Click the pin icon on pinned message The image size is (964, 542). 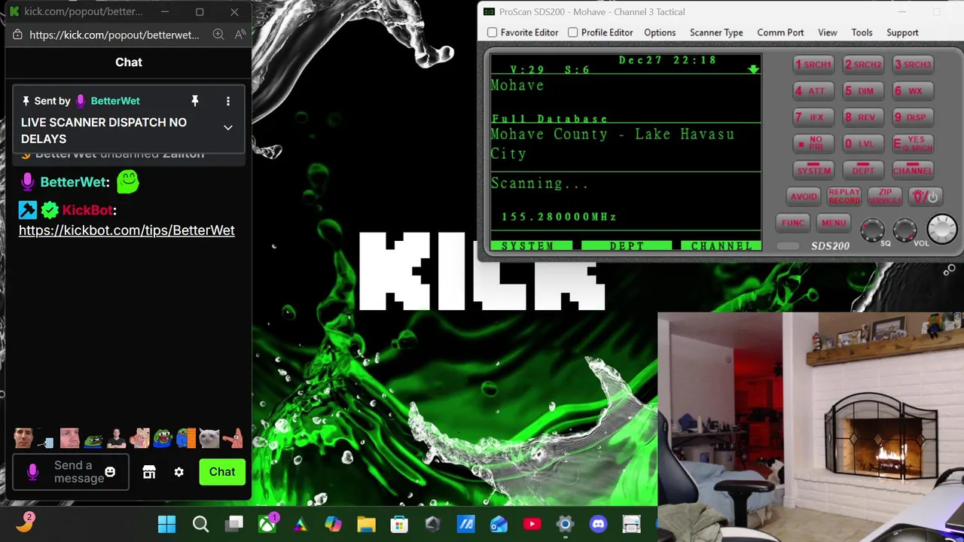coord(194,101)
